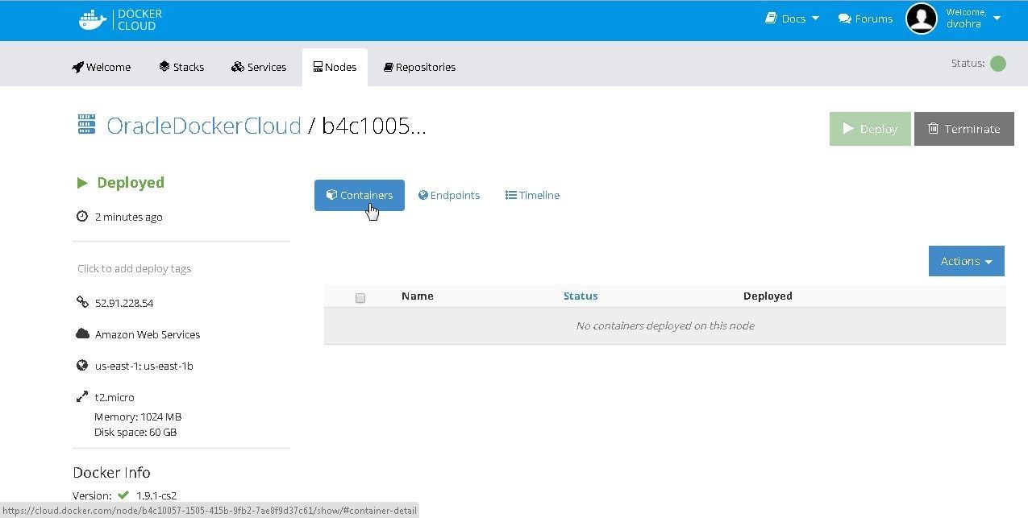The image size is (1028, 518).
Task: Terminate the node with Terminate button
Action: tap(964, 129)
